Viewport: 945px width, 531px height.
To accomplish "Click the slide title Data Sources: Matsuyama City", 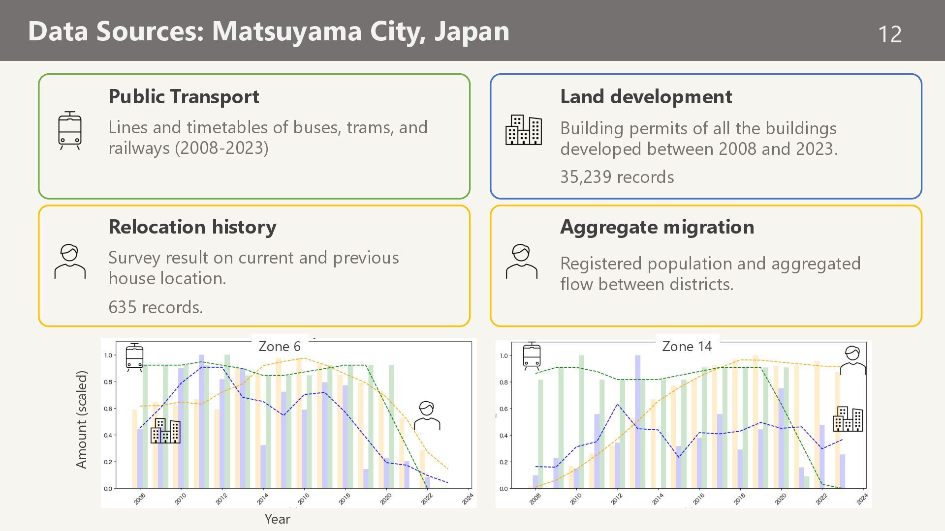I will (x=269, y=31).
